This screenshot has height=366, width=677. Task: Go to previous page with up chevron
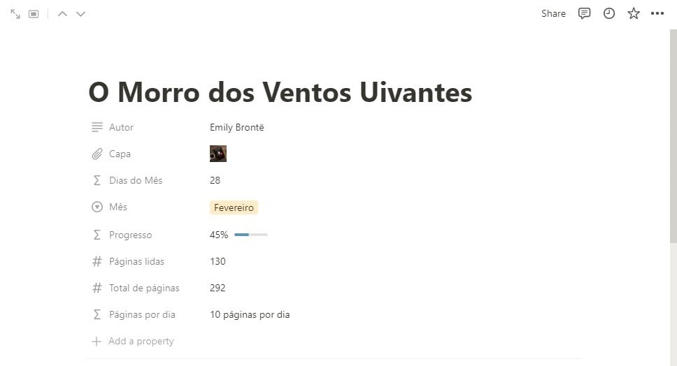point(63,14)
